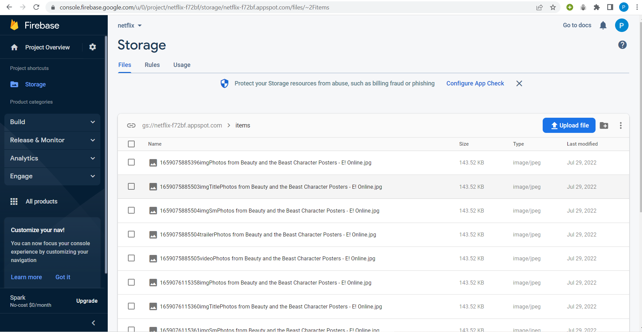
Task: Click the link icon beside the bucket path
Action: 131,125
